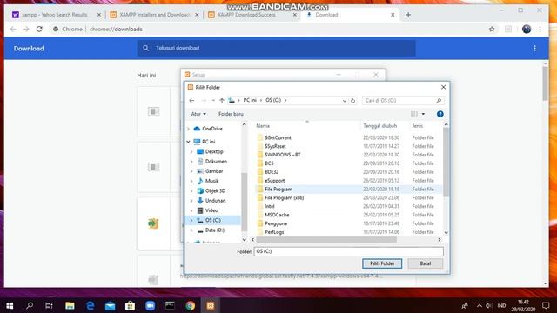Open Gambar folder in navigation tree
Viewport: 557px width, 313px height.
tap(214, 171)
